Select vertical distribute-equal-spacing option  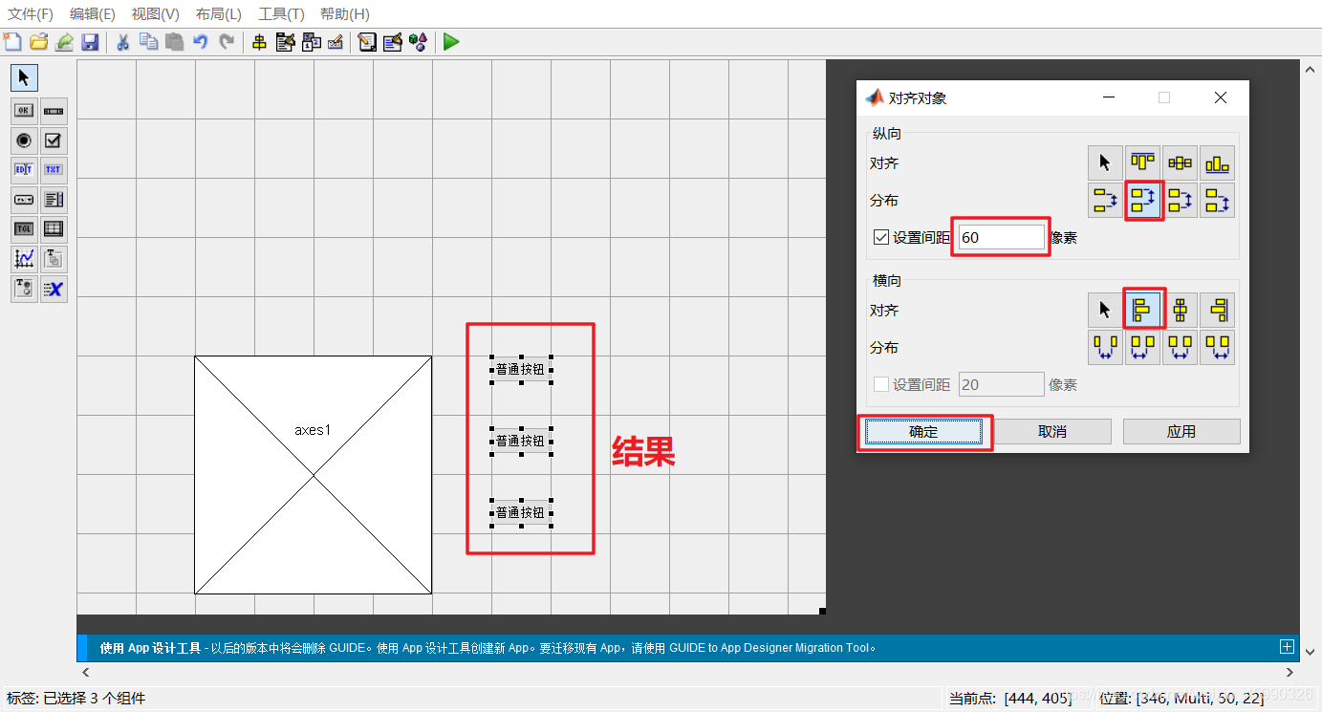(x=1144, y=200)
